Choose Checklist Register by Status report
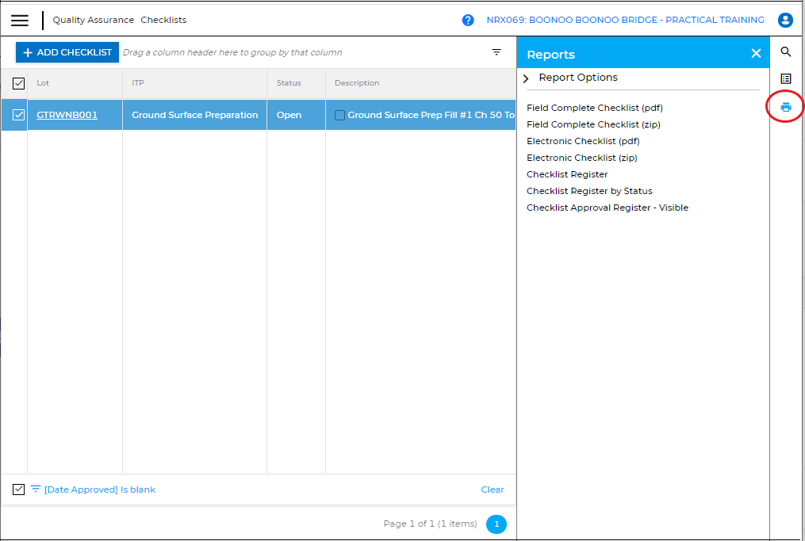 pos(589,191)
